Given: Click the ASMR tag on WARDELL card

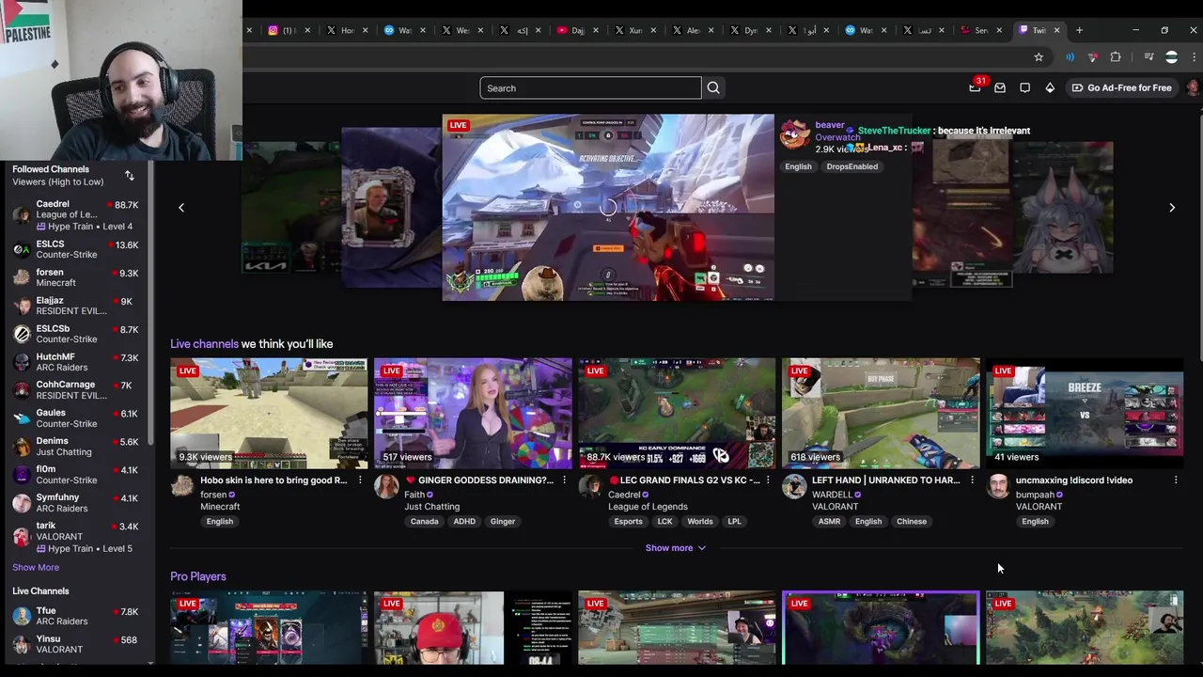Looking at the screenshot, I should pyautogui.click(x=829, y=521).
